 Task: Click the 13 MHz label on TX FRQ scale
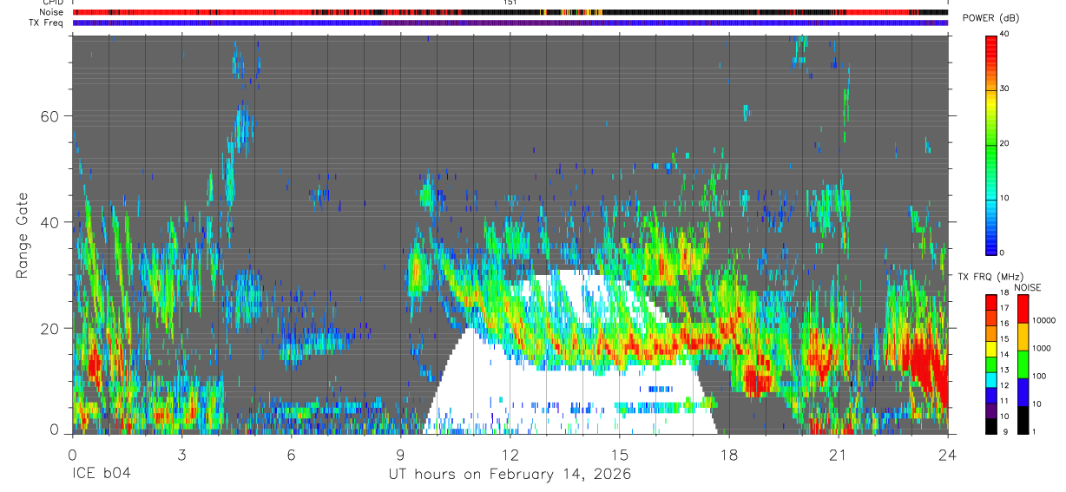click(1004, 371)
